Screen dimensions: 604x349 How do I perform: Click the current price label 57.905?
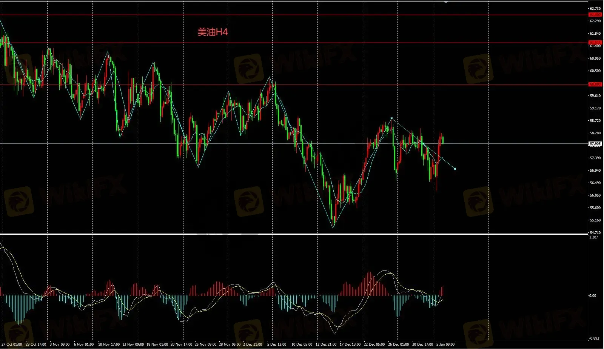595,144
